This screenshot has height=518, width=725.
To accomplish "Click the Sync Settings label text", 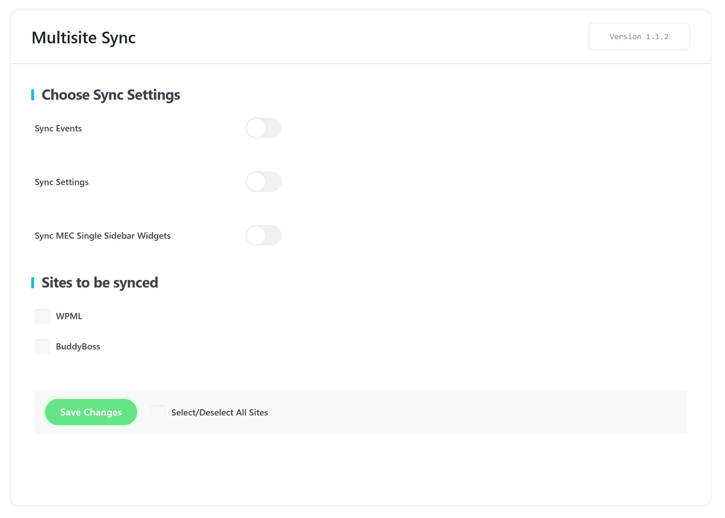I will tap(62, 182).
